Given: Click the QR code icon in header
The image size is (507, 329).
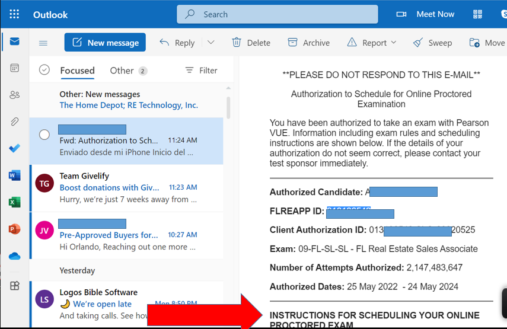Looking at the screenshot, I should point(477,14).
